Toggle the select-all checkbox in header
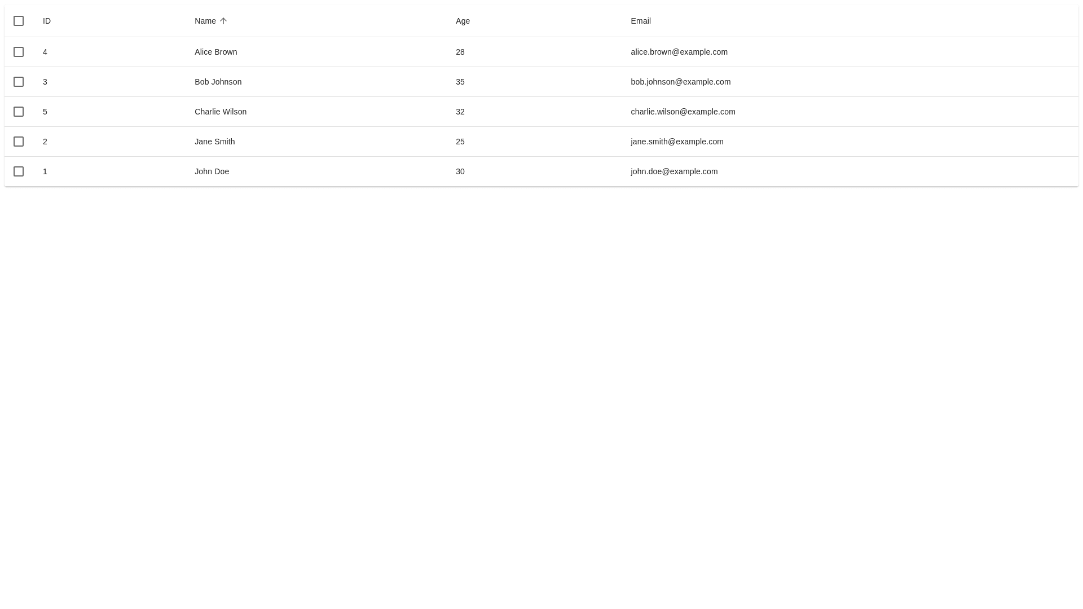This screenshot has height=609, width=1083. coord(19,21)
